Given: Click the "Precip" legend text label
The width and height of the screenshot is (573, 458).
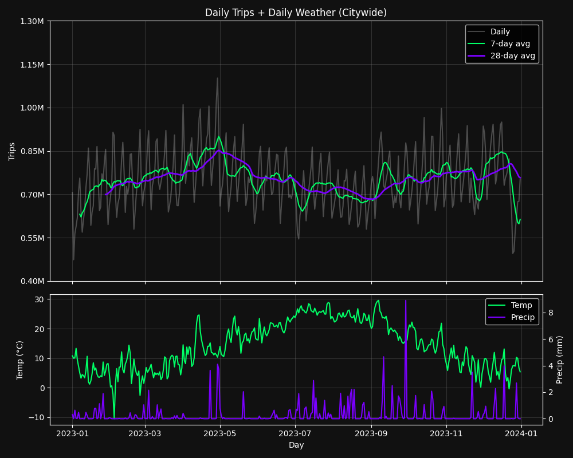Looking at the screenshot, I should [523, 317].
